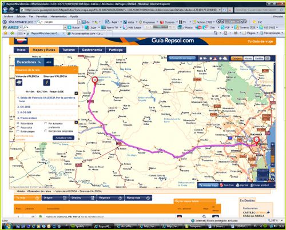
Task: Click the Actualizar ruta button
Action: 63,138
